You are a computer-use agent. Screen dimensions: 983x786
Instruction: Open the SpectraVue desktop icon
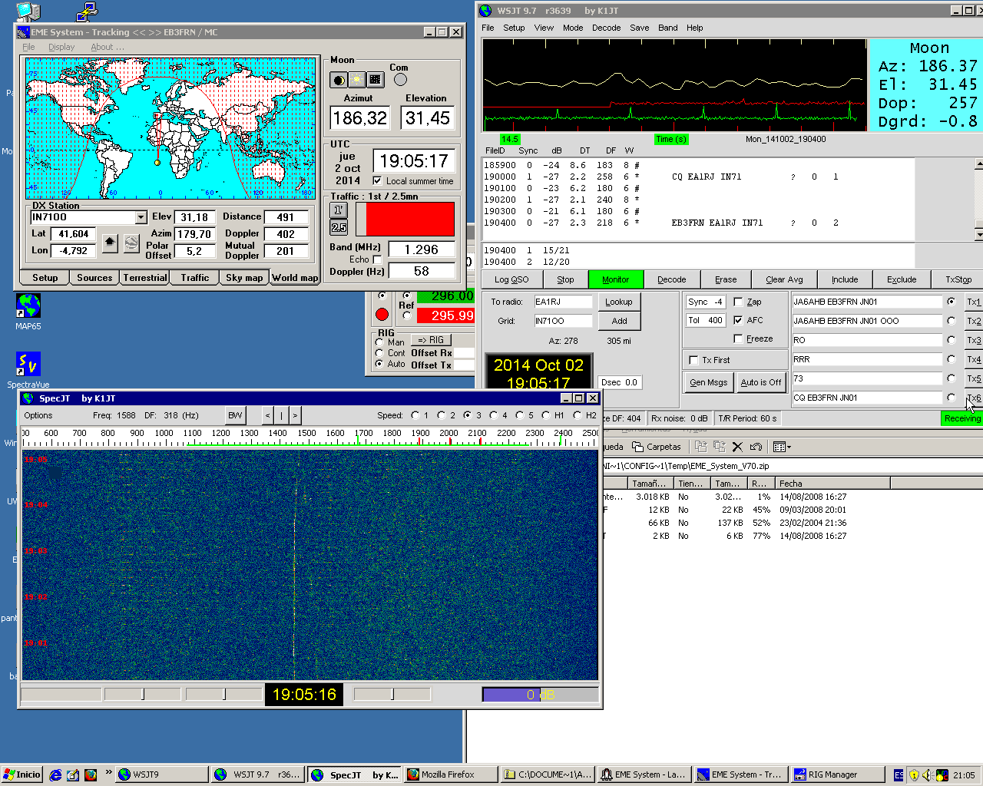click(28, 365)
